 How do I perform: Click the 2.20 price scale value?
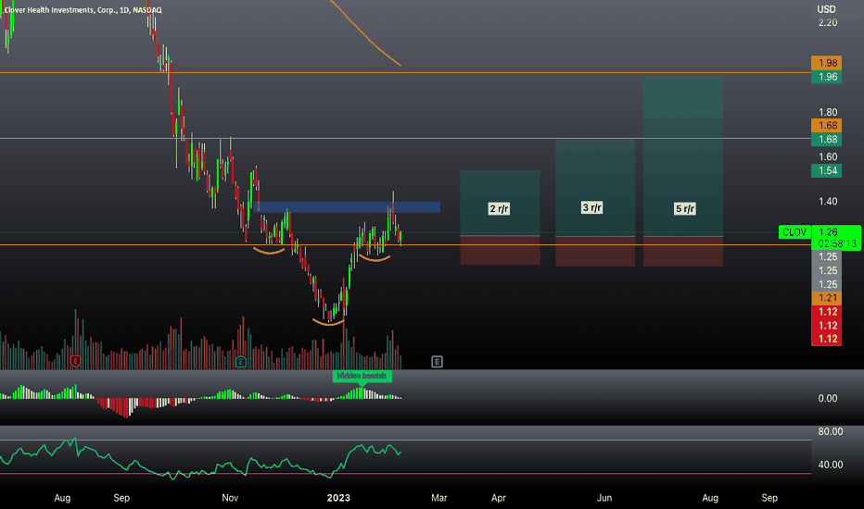click(828, 22)
